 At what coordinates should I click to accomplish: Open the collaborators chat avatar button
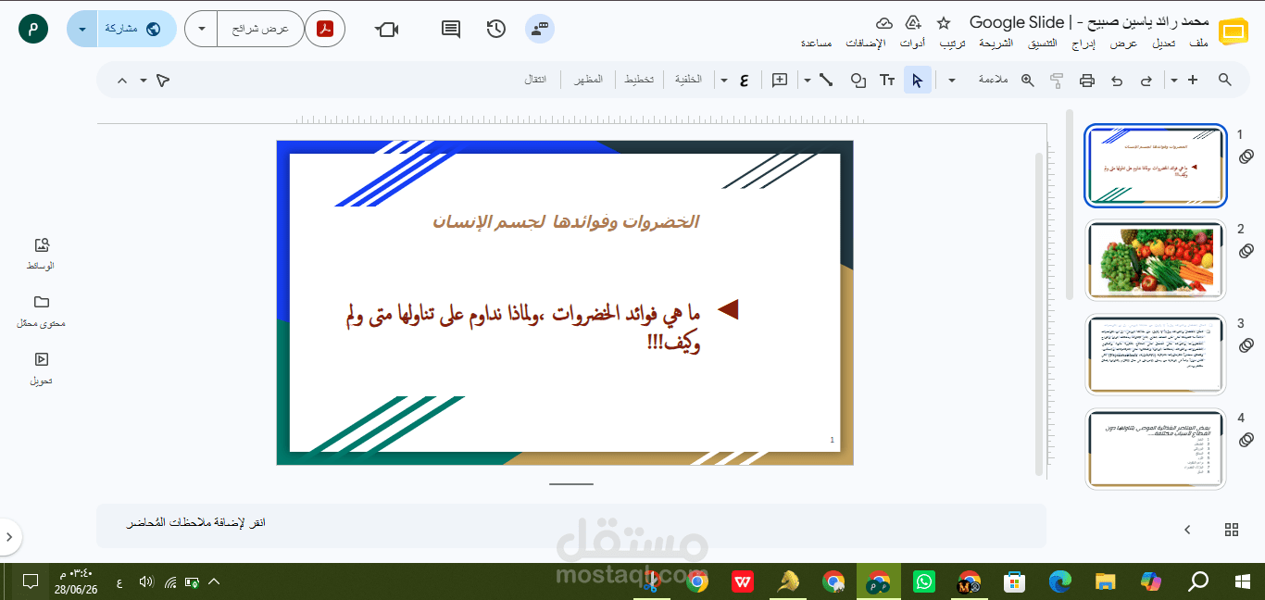[540, 29]
